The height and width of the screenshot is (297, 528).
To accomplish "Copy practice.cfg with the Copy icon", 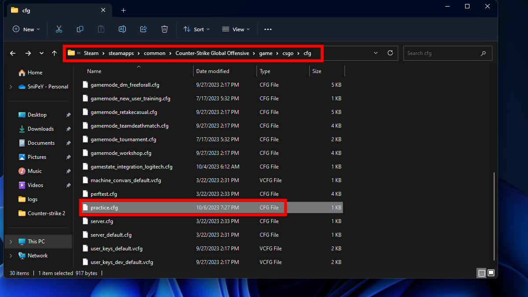I will [80, 29].
